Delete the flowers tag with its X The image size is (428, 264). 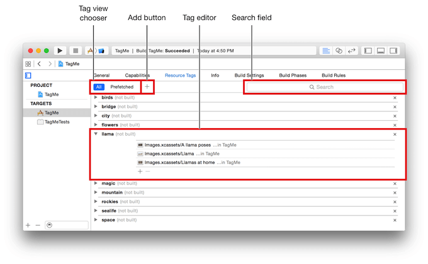pos(395,125)
